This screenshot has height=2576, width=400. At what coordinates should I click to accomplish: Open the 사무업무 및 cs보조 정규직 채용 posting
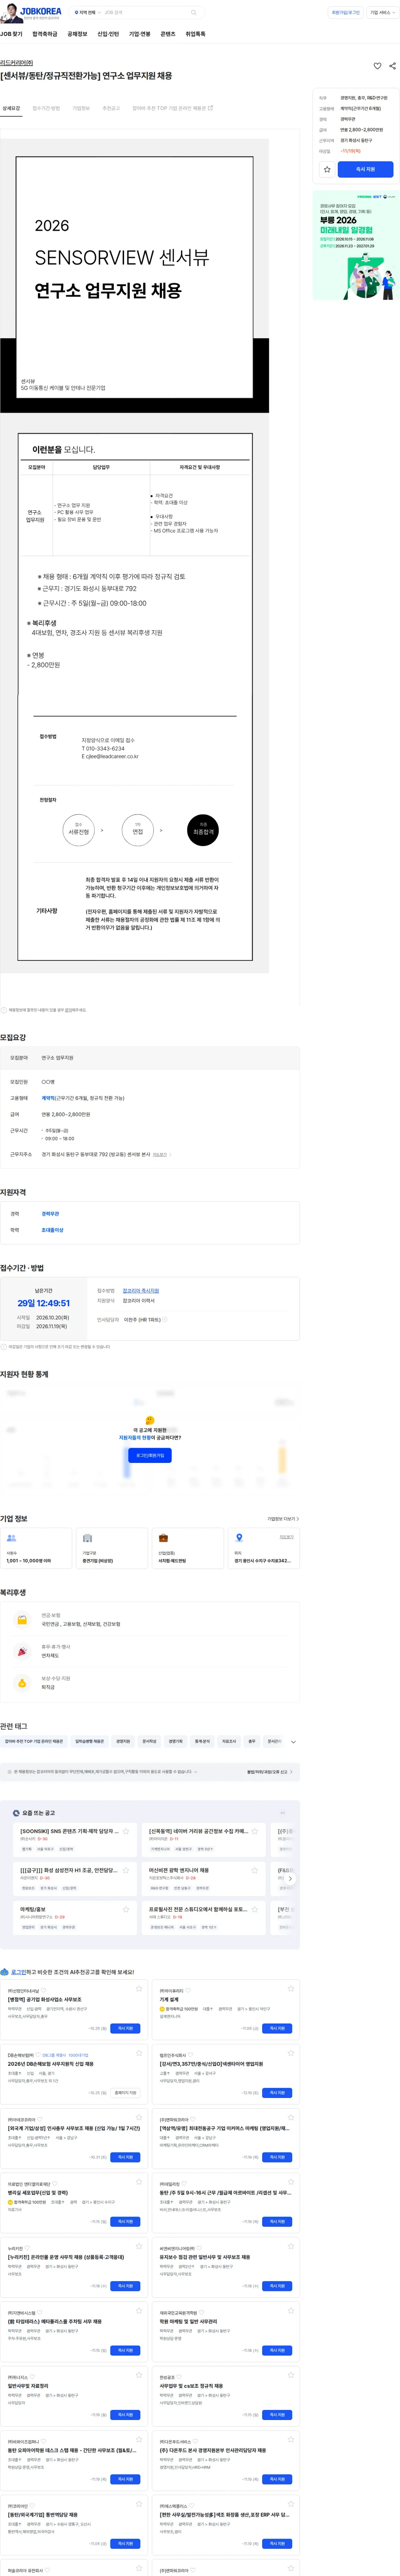point(191,2386)
